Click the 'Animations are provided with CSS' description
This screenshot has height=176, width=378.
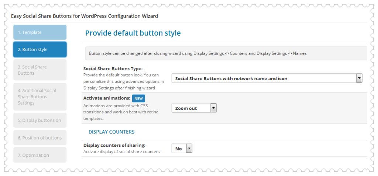click(121, 112)
